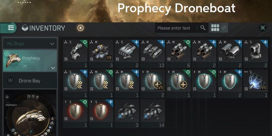The image size is (272, 136).
Task: Click the circular target icon beside INVENTORY
Action: tap(81, 28)
